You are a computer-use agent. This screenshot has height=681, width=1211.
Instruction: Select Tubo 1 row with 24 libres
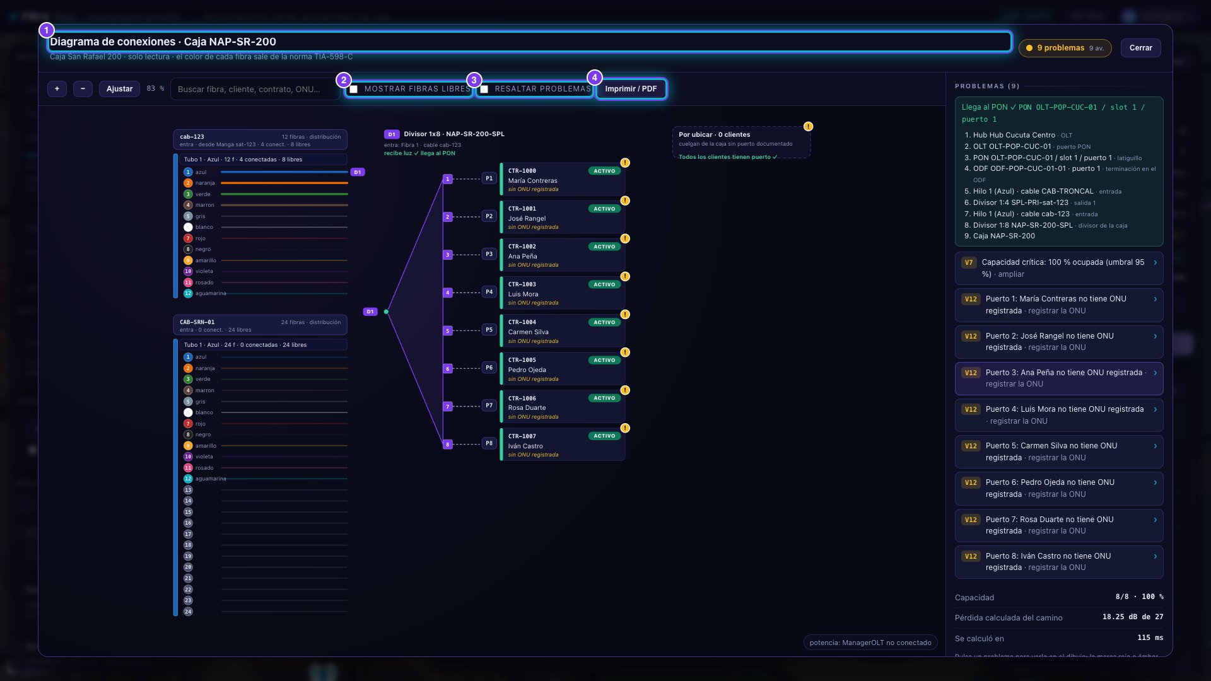tap(264, 345)
